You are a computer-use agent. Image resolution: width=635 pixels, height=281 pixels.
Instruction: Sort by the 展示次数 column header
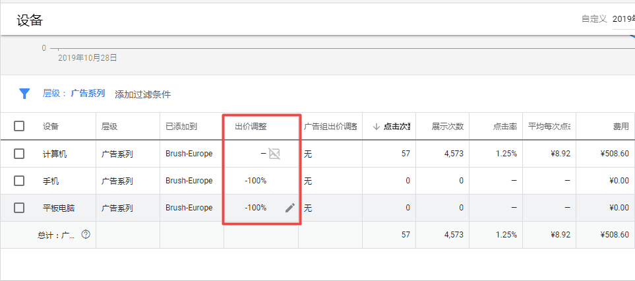click(448, 127)
